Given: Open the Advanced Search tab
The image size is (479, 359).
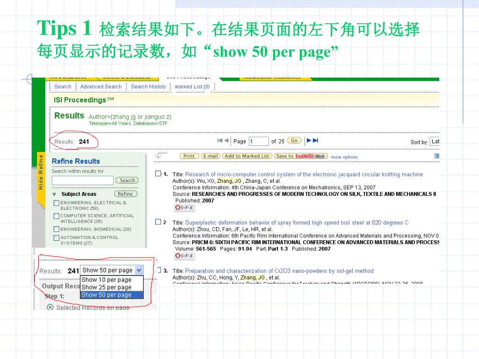Looking at the screenshot, I should (101, 86).
